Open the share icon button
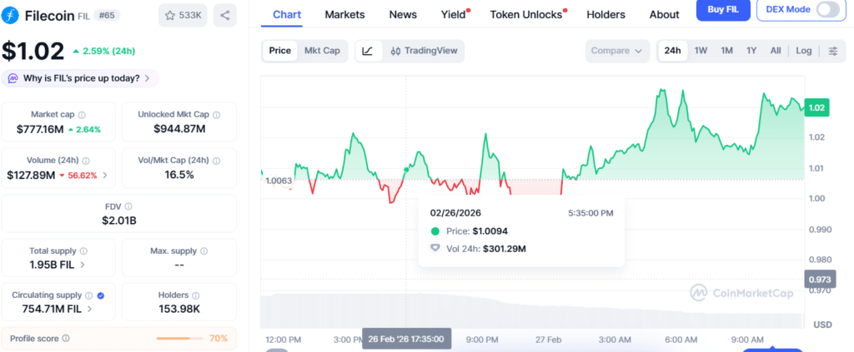This screenshot has height=352, width=854. tap(225, 15)
